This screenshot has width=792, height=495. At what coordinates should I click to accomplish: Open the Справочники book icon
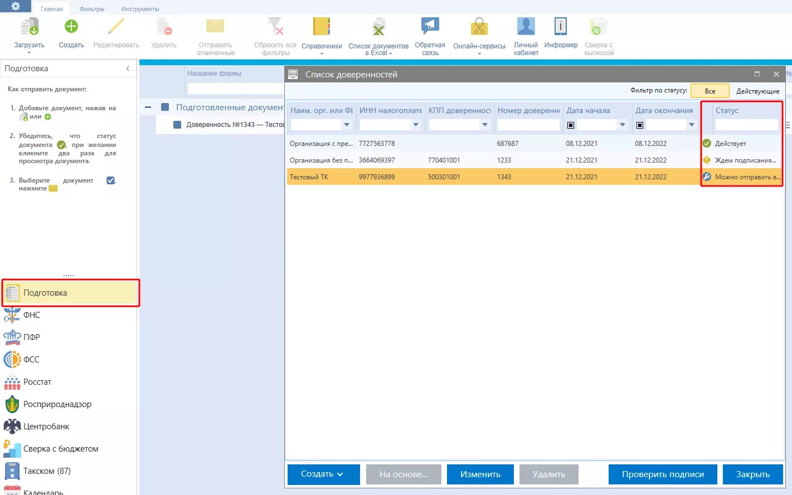[x=322, y=27]
